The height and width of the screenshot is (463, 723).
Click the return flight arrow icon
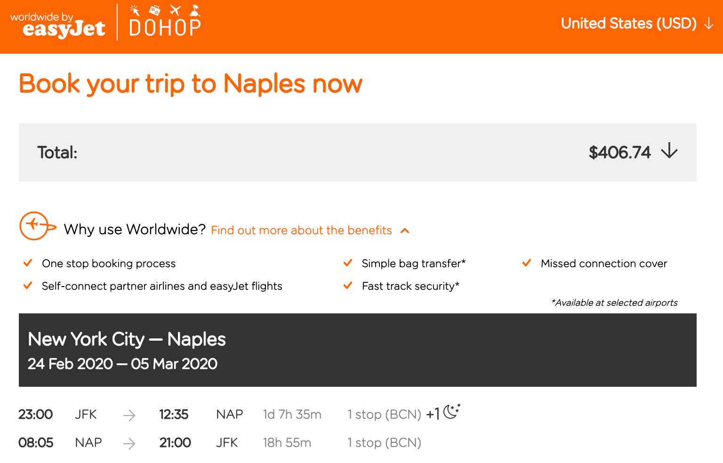click(129, 443)
